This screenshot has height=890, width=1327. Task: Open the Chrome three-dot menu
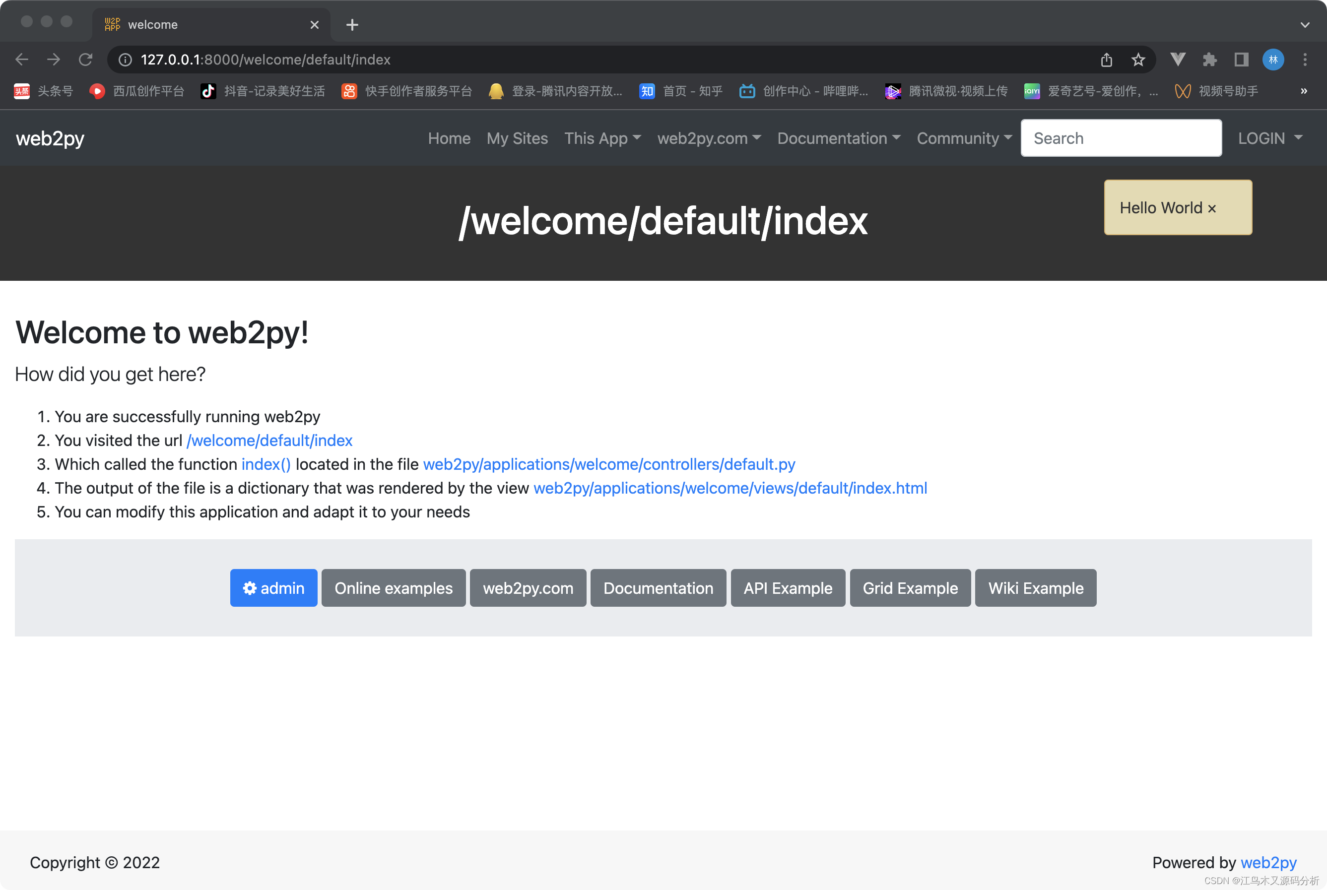(1305, 60)
